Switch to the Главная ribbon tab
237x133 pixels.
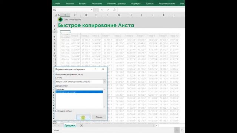click(x=70, y=3)
